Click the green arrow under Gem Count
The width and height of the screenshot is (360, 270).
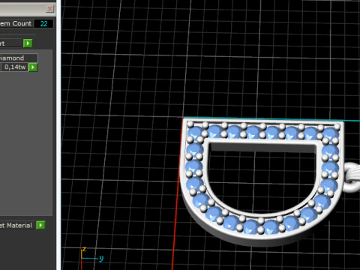pos(28,43)
